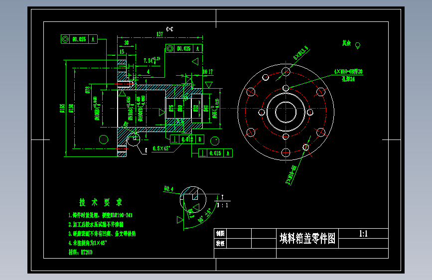The image size is (432, 280).
Task: Select the 0.012 B perpendicularity tolerance frame
Action: click(187, 140)
